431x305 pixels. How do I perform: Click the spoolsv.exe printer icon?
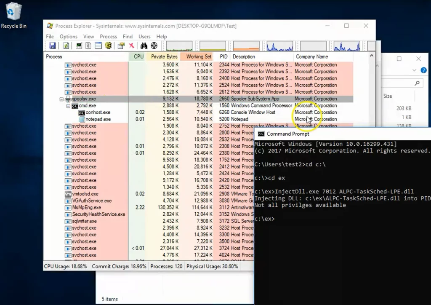(68, 99)
